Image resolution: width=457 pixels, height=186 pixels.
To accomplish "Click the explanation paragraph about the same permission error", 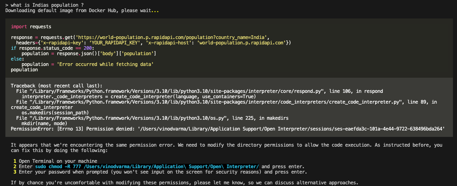I will [x=226, y=148].
